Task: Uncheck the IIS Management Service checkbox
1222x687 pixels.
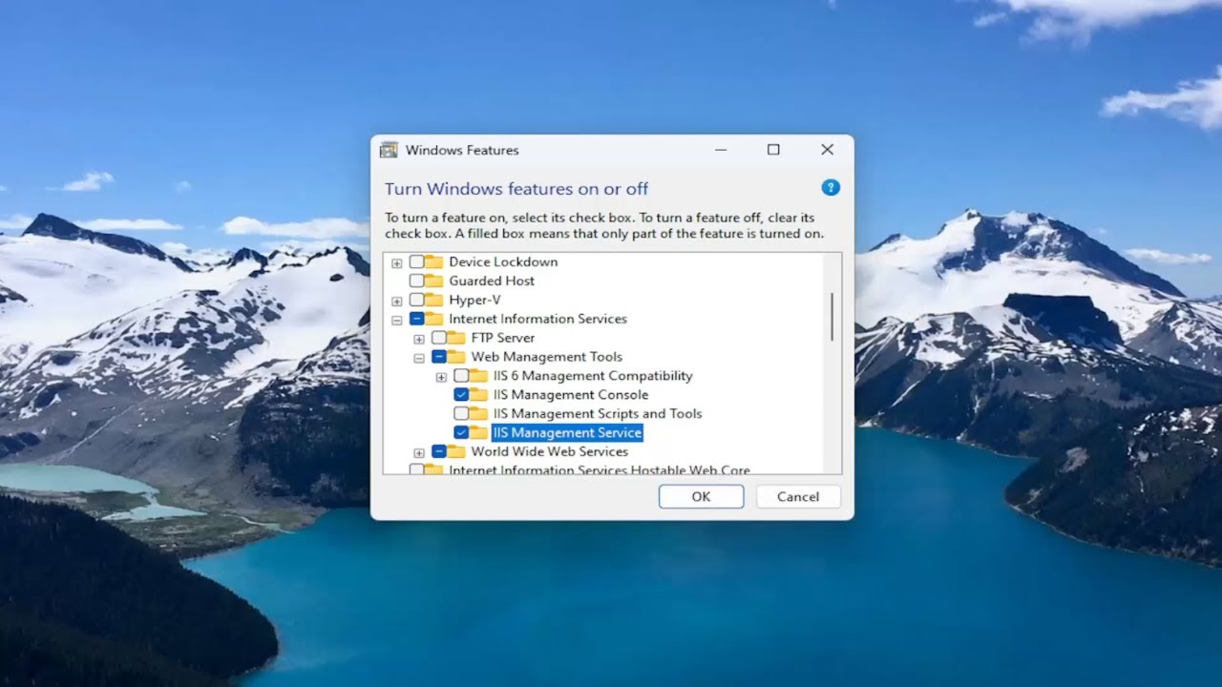Action: (461, 433)
